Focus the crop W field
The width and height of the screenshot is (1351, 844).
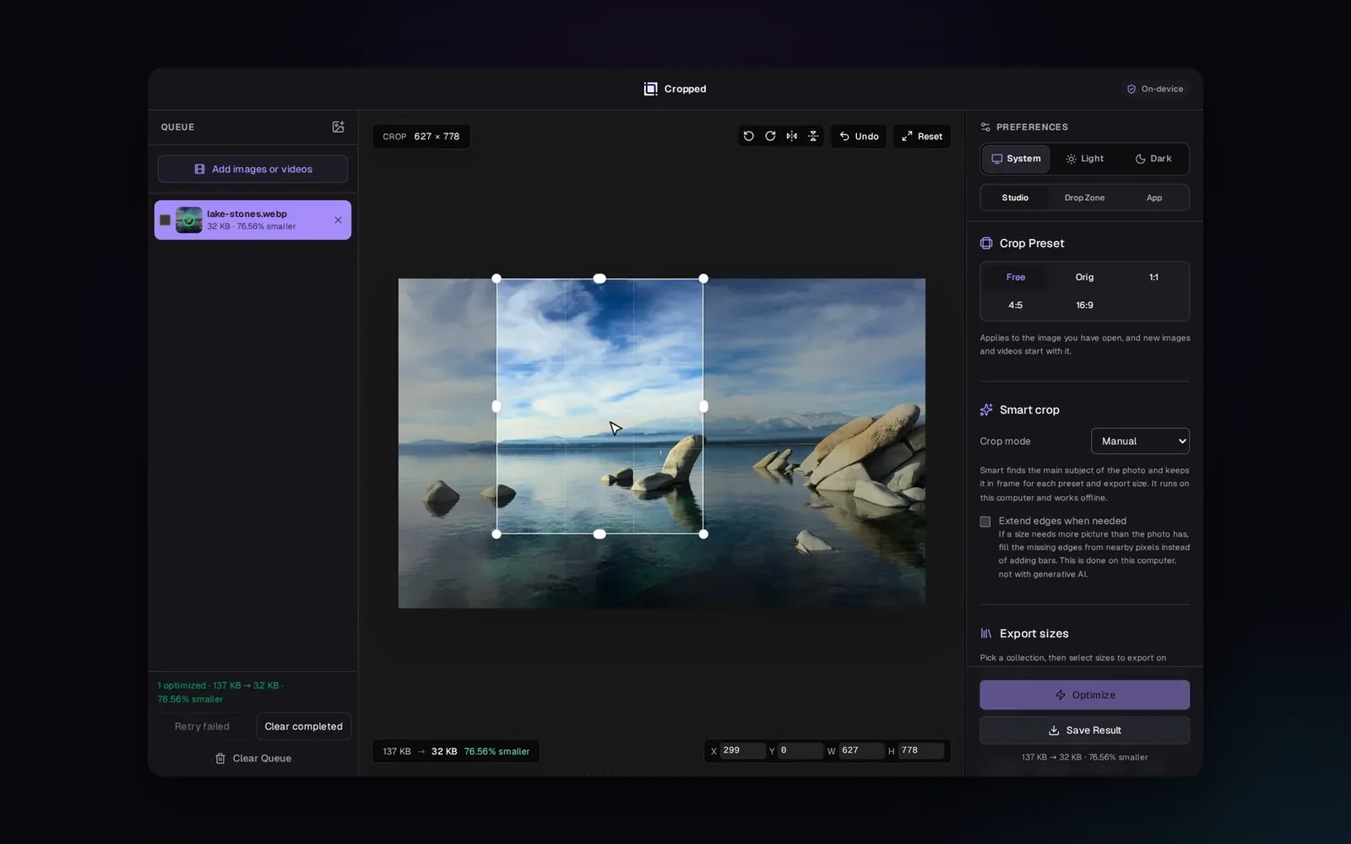pos(861,750)
